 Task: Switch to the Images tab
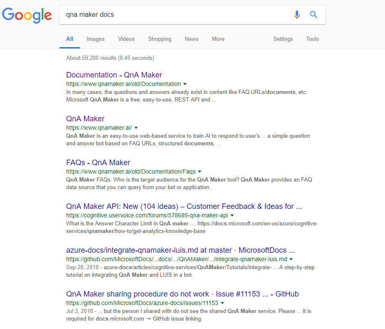(95, 39)
